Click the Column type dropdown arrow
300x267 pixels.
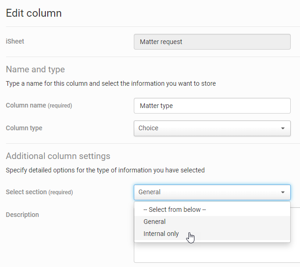pyautogui.click(x=283, y=128)
